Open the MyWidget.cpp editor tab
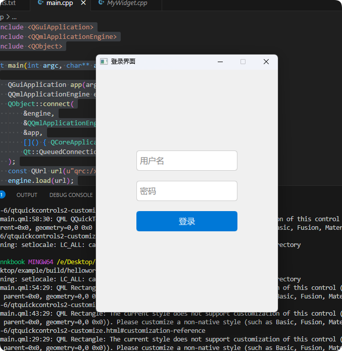 coord(127,3)
